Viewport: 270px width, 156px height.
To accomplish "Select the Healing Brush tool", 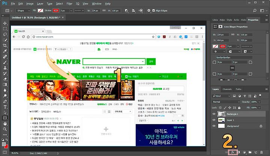I will coord(5,57).
